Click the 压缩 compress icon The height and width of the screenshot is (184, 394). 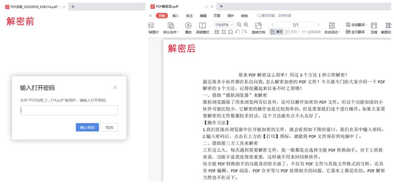click(374, 25)
